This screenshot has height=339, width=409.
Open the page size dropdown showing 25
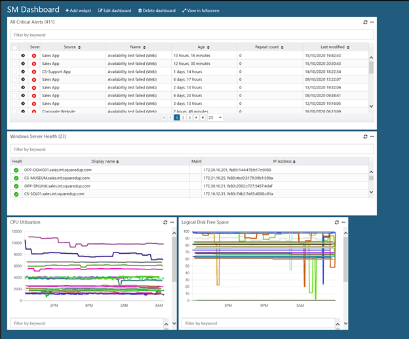tap(215, 117)
